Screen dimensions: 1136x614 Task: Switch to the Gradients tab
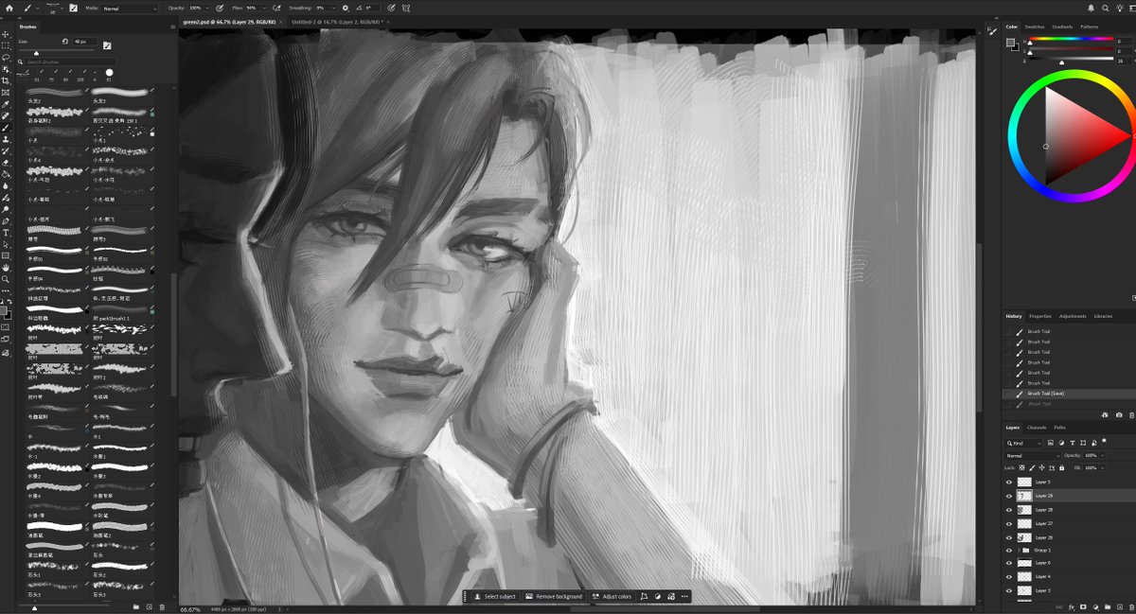click(1062, 26)
